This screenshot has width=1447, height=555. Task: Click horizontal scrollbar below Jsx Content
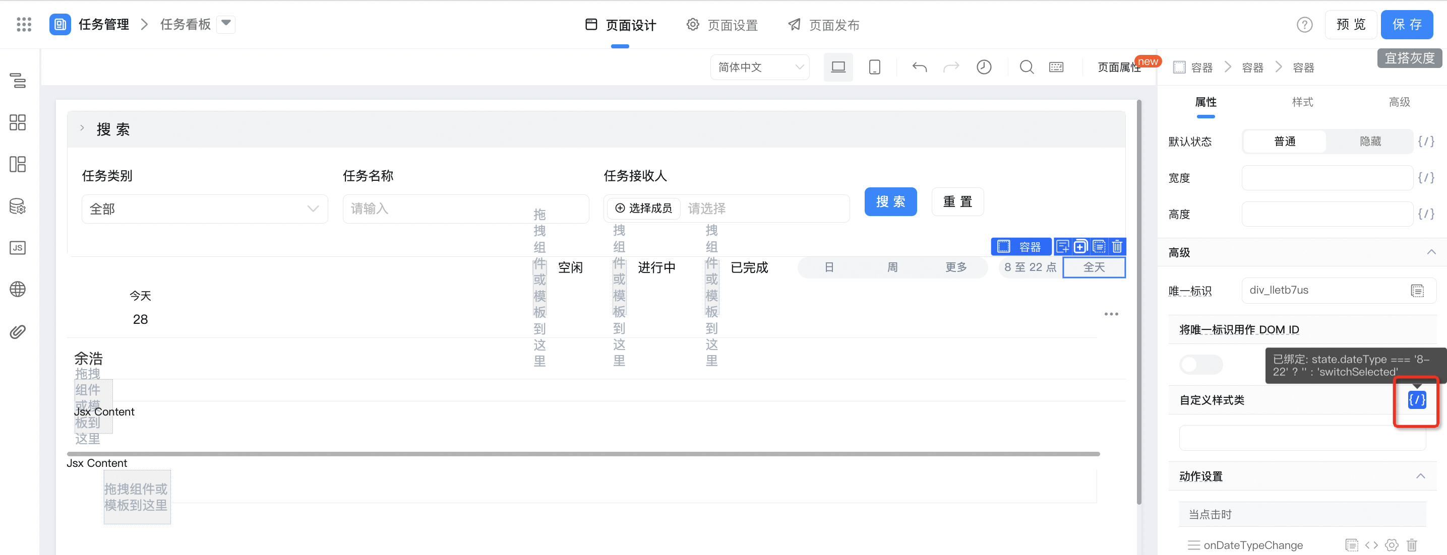click(x=583, y=453)
